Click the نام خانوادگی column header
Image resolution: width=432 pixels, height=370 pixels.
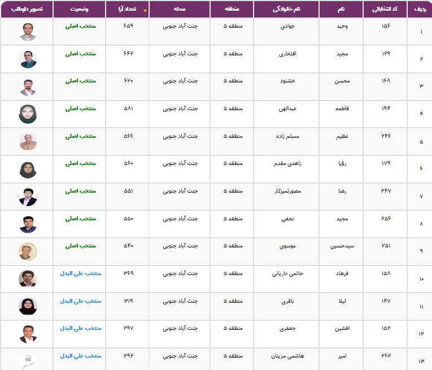coord(286,9)
